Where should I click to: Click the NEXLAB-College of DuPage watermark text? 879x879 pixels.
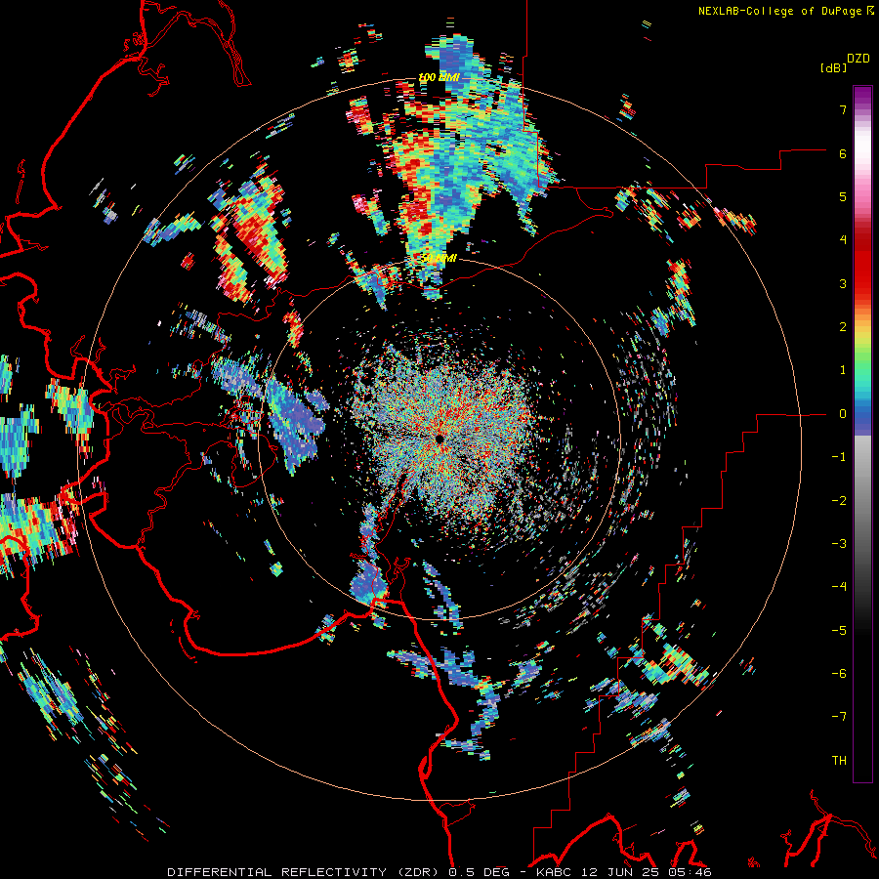point(780,11)
